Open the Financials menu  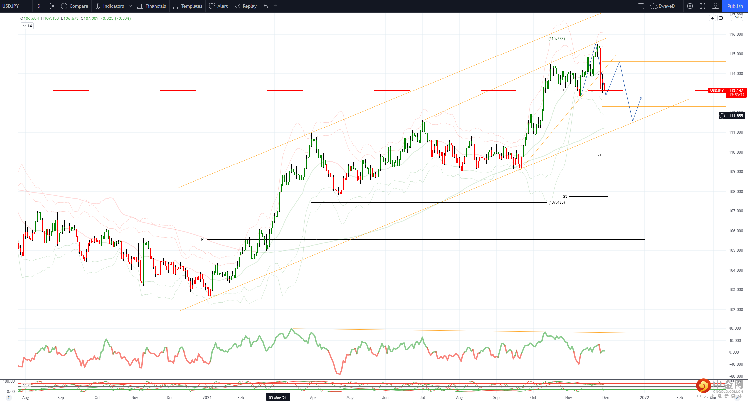pos(152,6)
